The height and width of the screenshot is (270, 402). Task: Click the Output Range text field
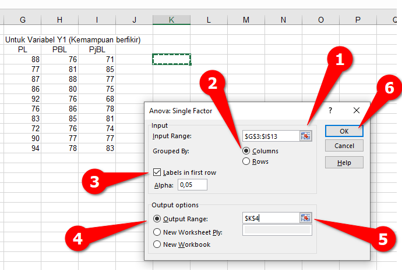click(x=271, y=218)
